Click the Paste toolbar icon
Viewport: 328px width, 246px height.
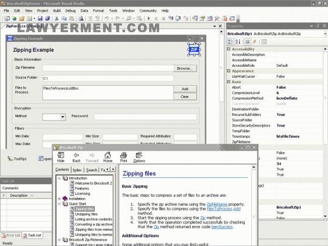[x=71, y=18]
